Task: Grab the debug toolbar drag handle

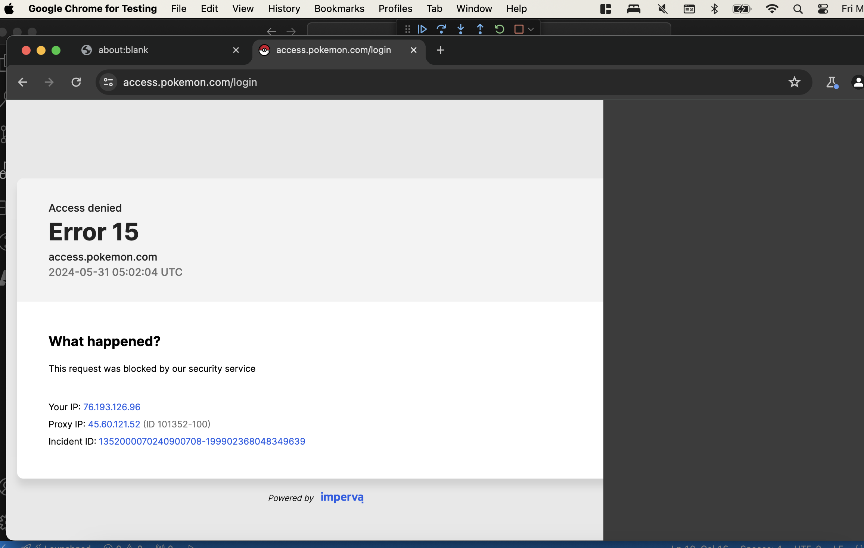Action: (x=408, y=29)
